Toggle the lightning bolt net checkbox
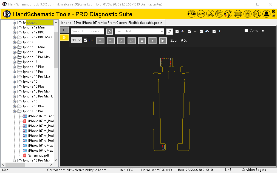The height and width of the screenshot is (173, 277). [x=214, y=31]
